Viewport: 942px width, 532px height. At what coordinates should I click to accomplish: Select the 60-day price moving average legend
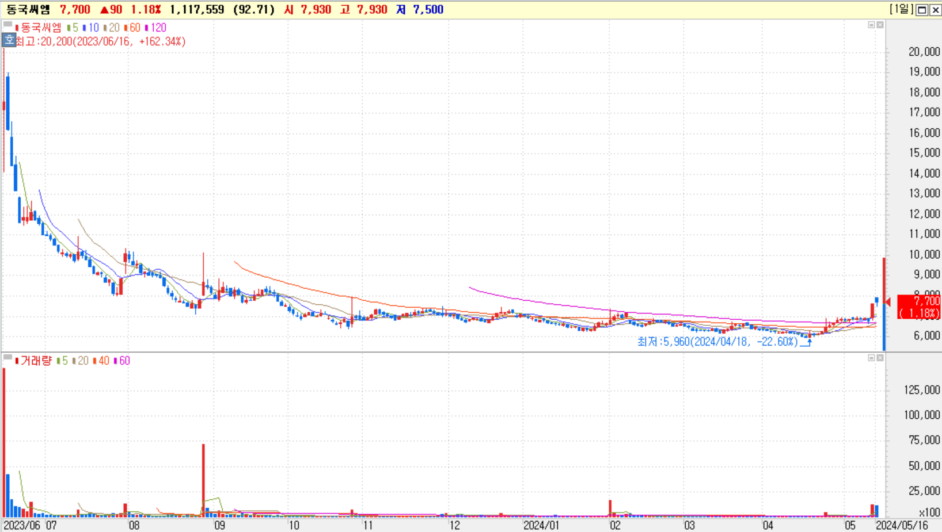[x=132, y=28]
